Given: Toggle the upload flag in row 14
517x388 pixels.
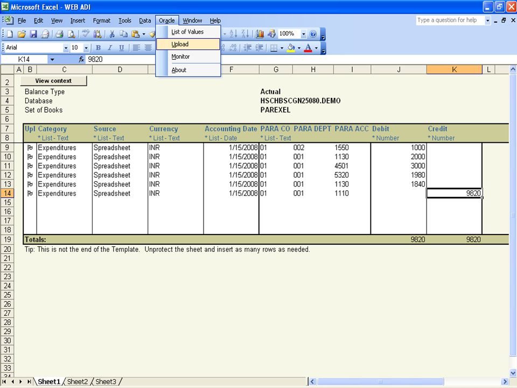Looking at the screenshot, I should tap(30, 193).
